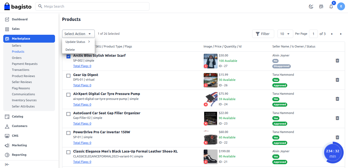348x168 pixels.
Task: Collapse the sidebar using arrow icon
Action: pyautogui.click(x=7, y=164)
